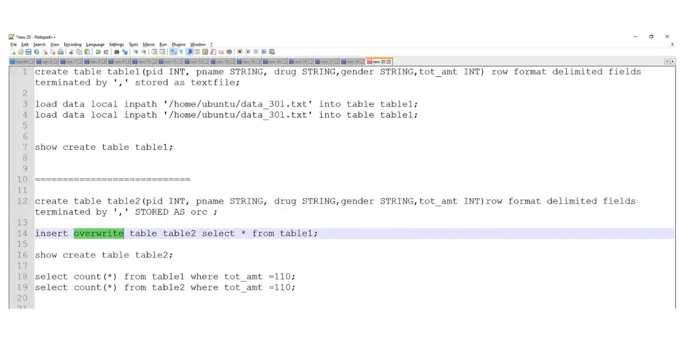Screen dimensions: 684x342
Task: Open the Run menu
Action: pyautogui.click(x=163, y=44)
